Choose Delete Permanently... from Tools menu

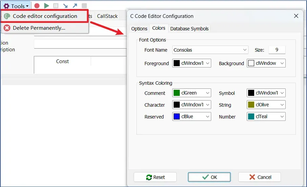coord(45,28)
